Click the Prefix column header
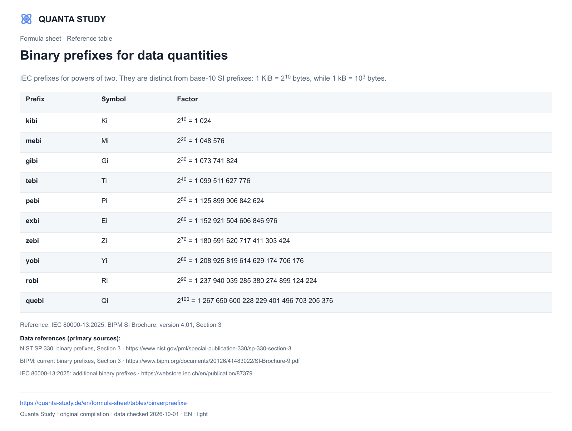Viewport: 572px width, 431px height. [35, 99]
